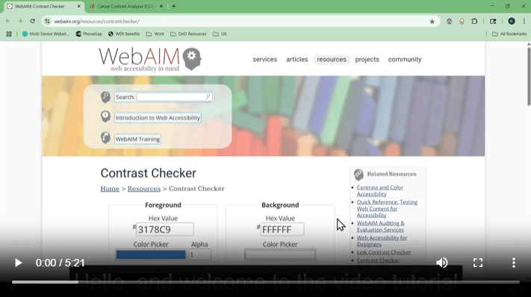Screen dimensions: 531x297
Task: Expand the UX bookmarks folder
Action: click(220, 34)
